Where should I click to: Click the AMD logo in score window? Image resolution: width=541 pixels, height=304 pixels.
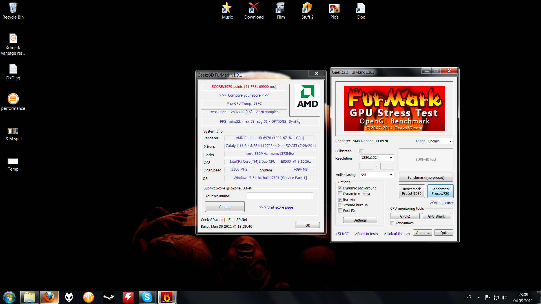[305, 100]
